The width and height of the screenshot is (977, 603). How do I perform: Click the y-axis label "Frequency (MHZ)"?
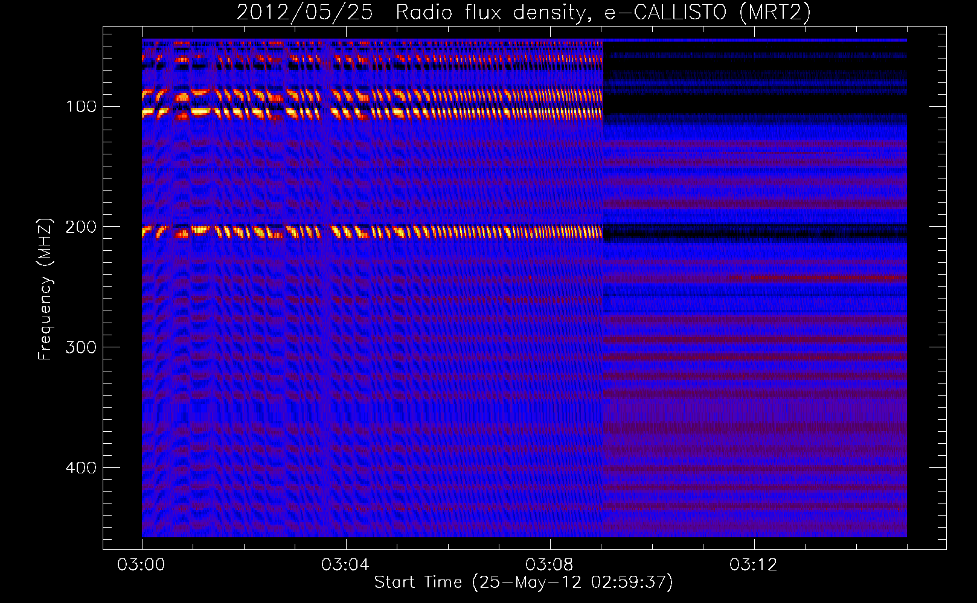[45, 289]
